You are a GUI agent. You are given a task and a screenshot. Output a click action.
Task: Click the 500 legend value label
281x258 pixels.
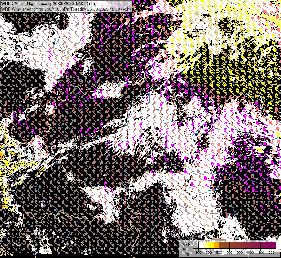pos(219,253)
